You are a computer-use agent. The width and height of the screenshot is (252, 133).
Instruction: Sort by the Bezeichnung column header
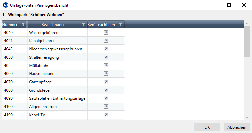coord(52,25)
